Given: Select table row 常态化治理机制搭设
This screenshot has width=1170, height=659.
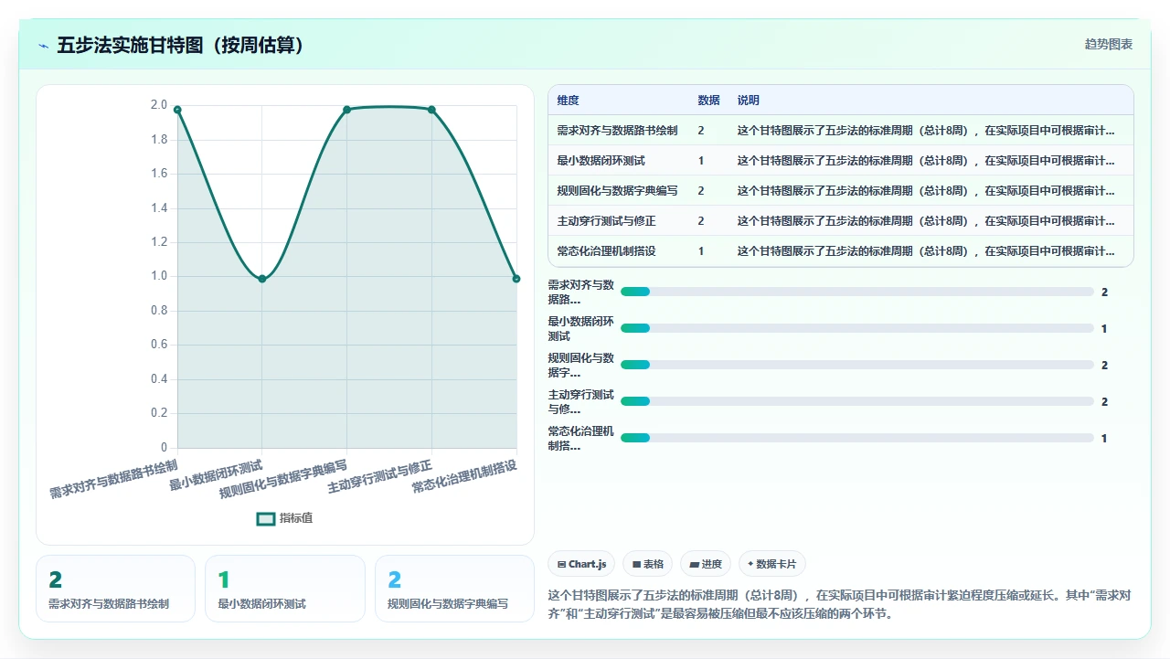Looking at the screenshot, I should [840, 251].
